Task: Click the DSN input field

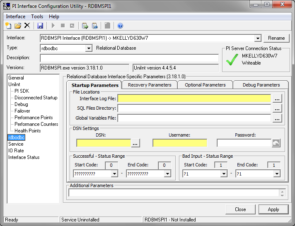Action: click(x=104, y=143)
